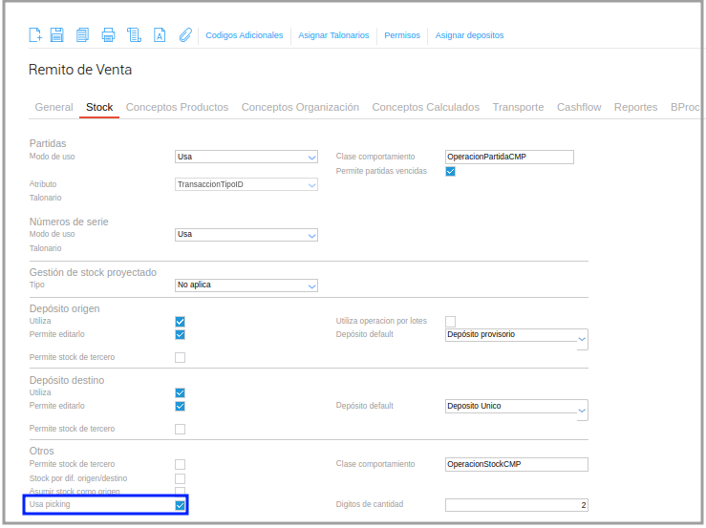
Task: Expand the Atributo TransaccionTipoID dropdown
Action: 246,184
